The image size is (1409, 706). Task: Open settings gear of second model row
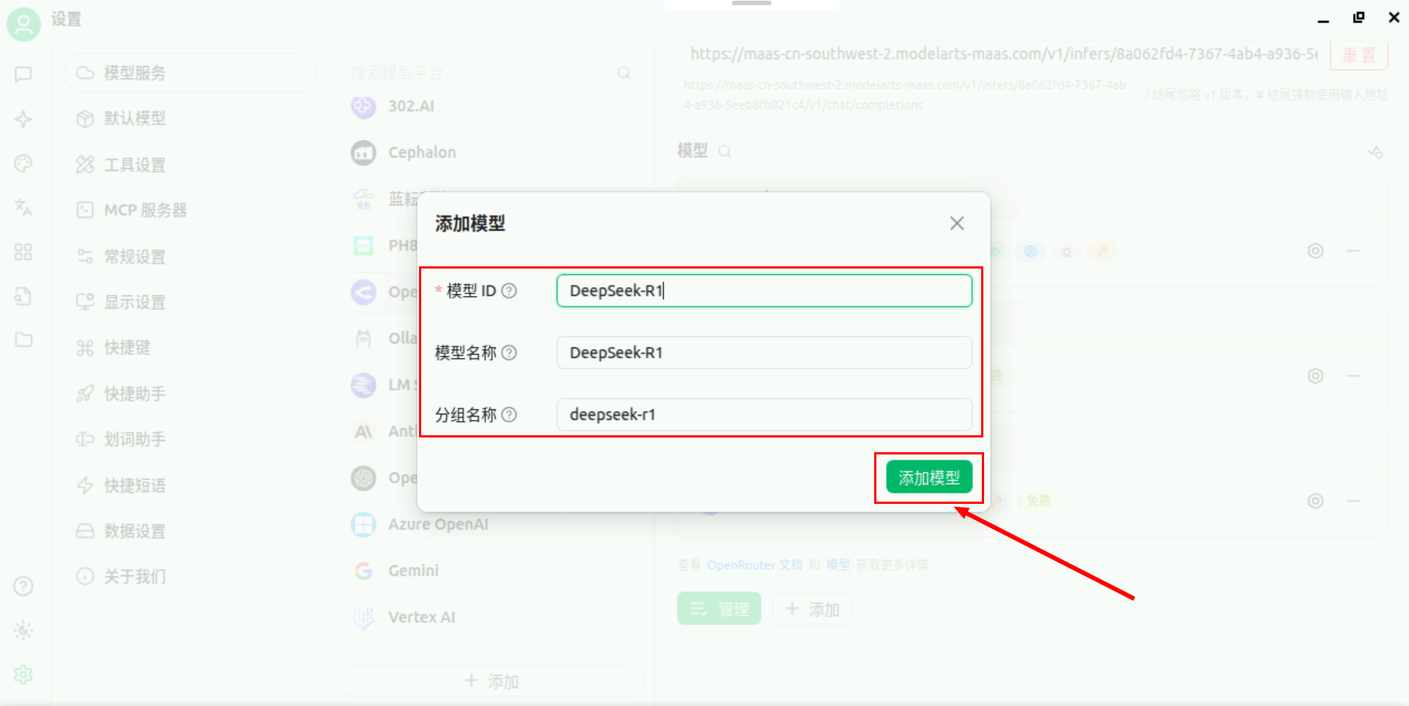coord(1315,376)
